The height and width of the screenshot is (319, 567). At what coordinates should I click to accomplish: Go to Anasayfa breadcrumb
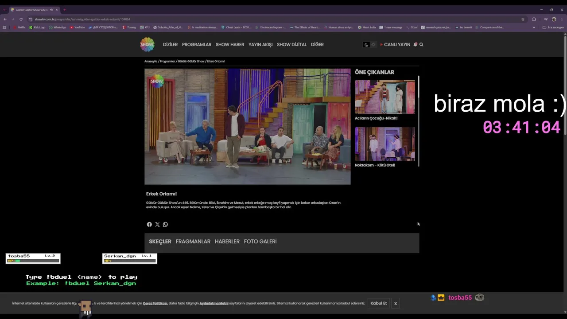pos(151,61)
